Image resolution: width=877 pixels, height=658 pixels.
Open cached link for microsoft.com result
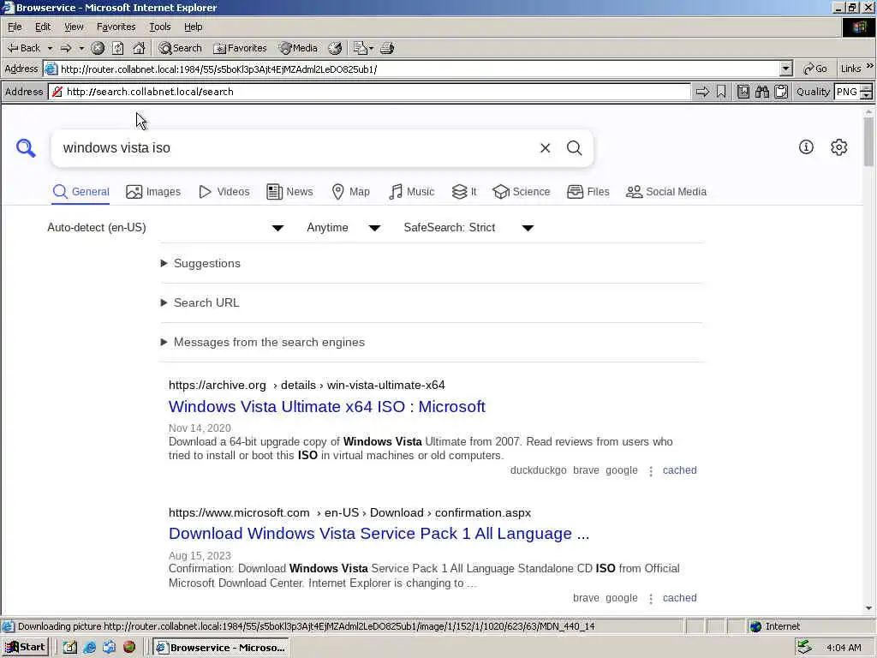679,598
